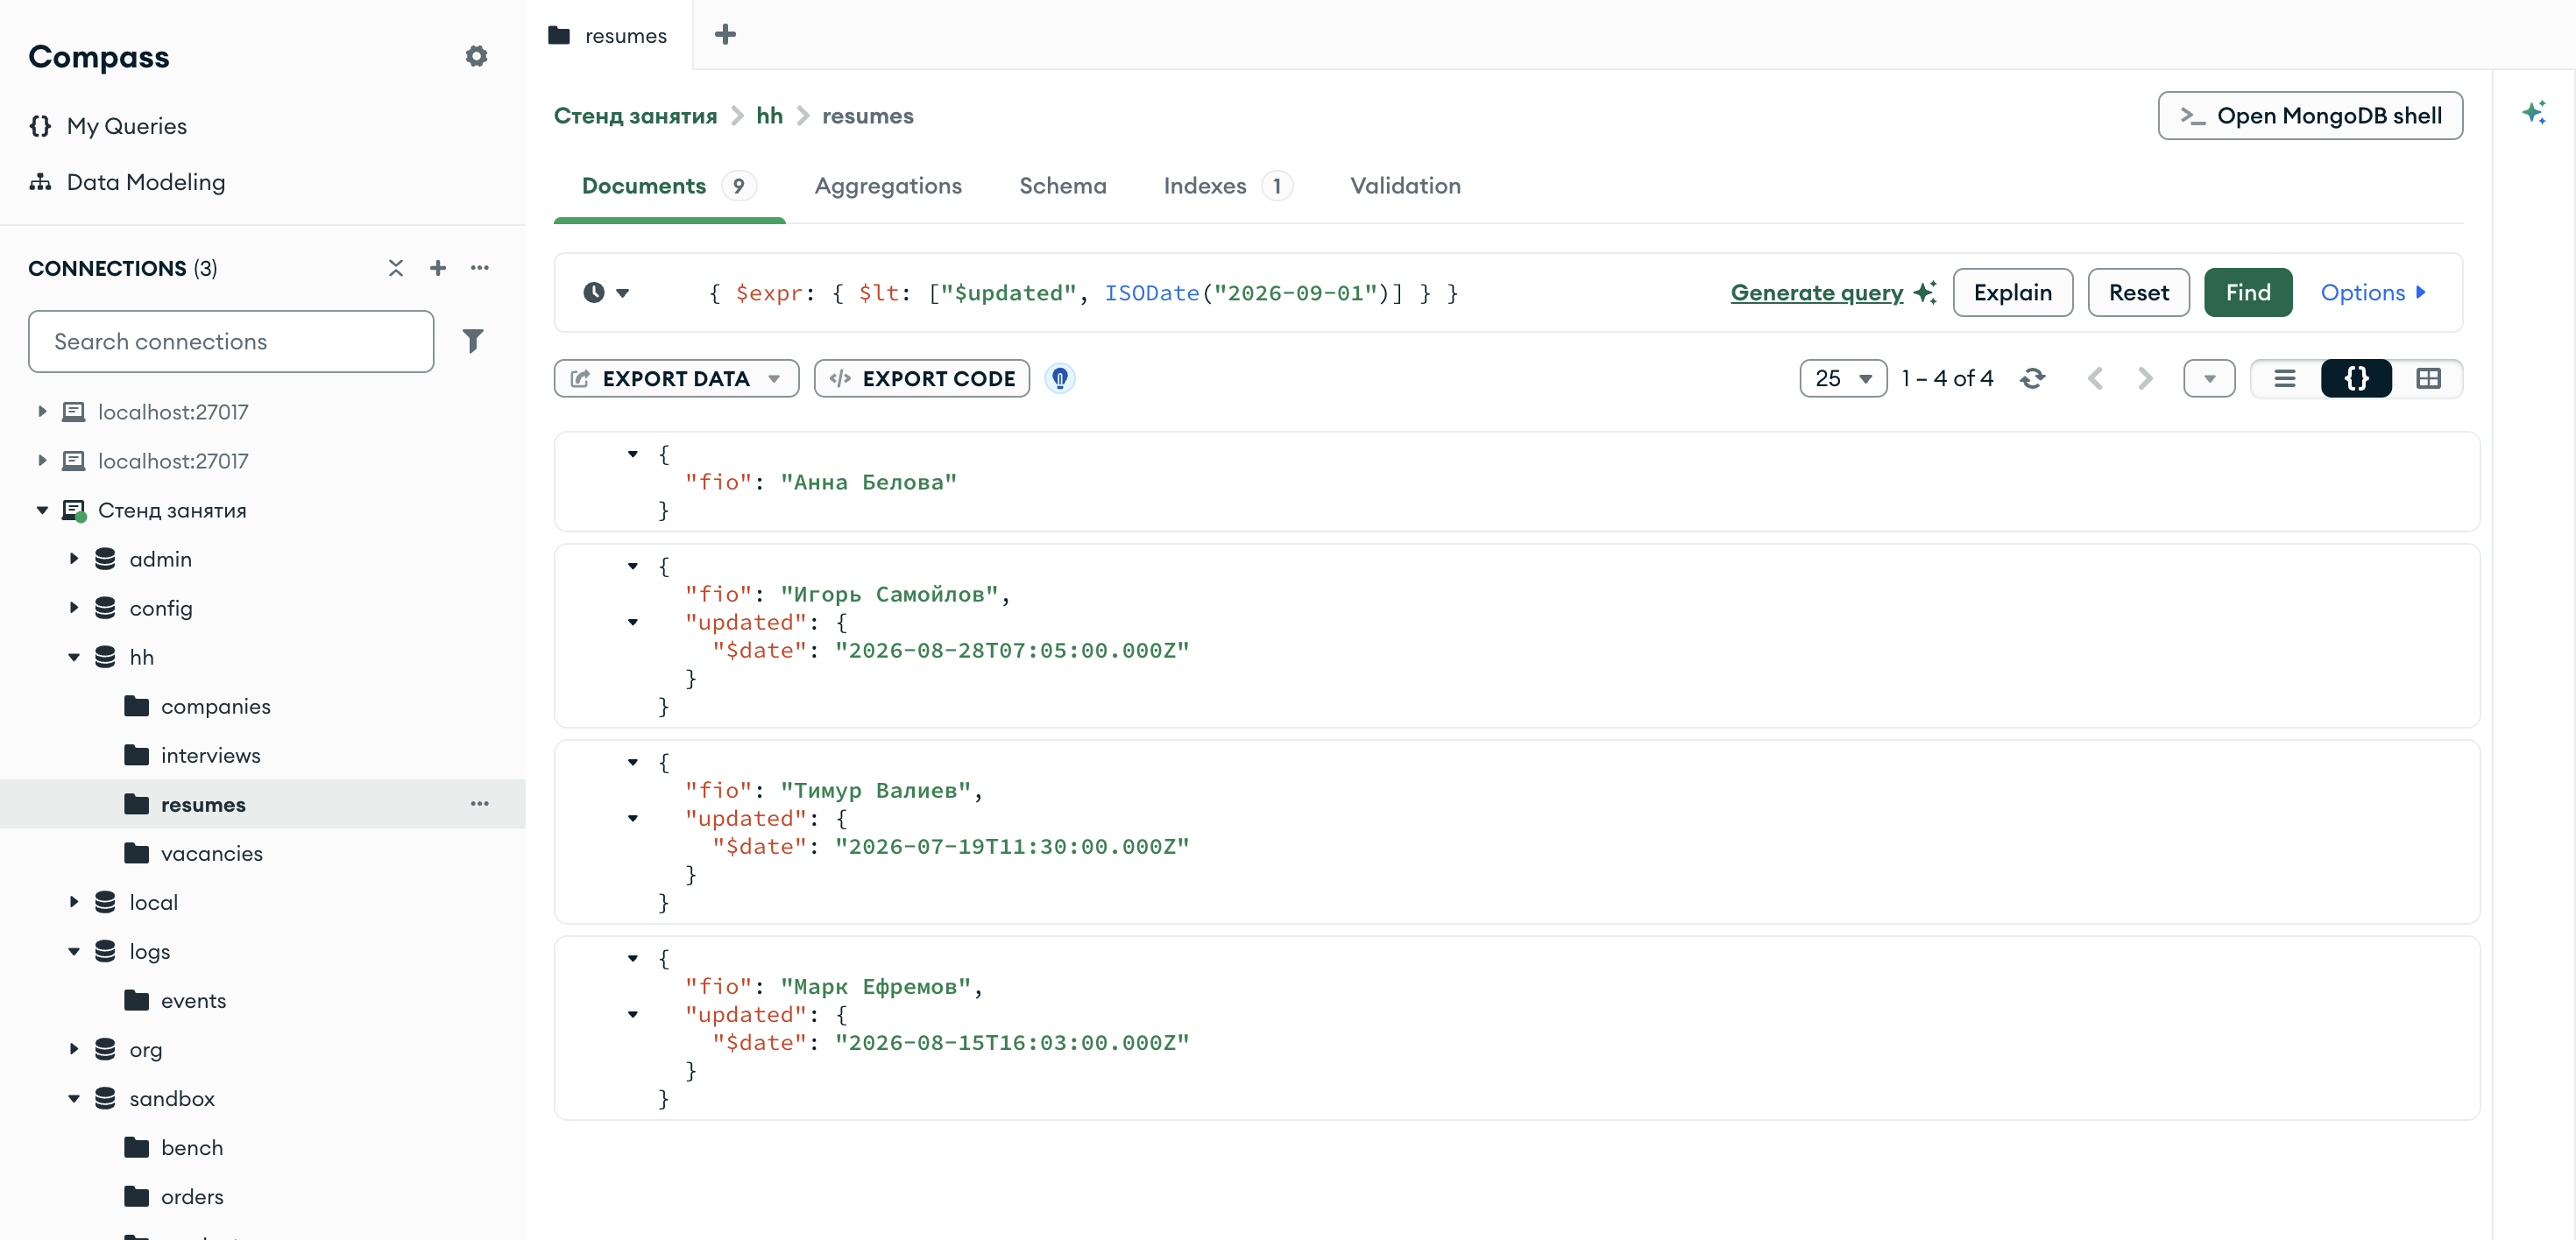Open query history clock icon
2576x1240 pixels.
pyautogui.click(x=606, y=292)
